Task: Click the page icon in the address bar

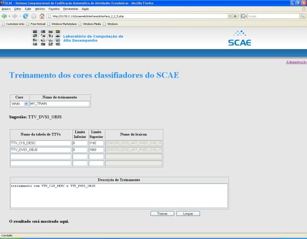Action: pos(50,16)
